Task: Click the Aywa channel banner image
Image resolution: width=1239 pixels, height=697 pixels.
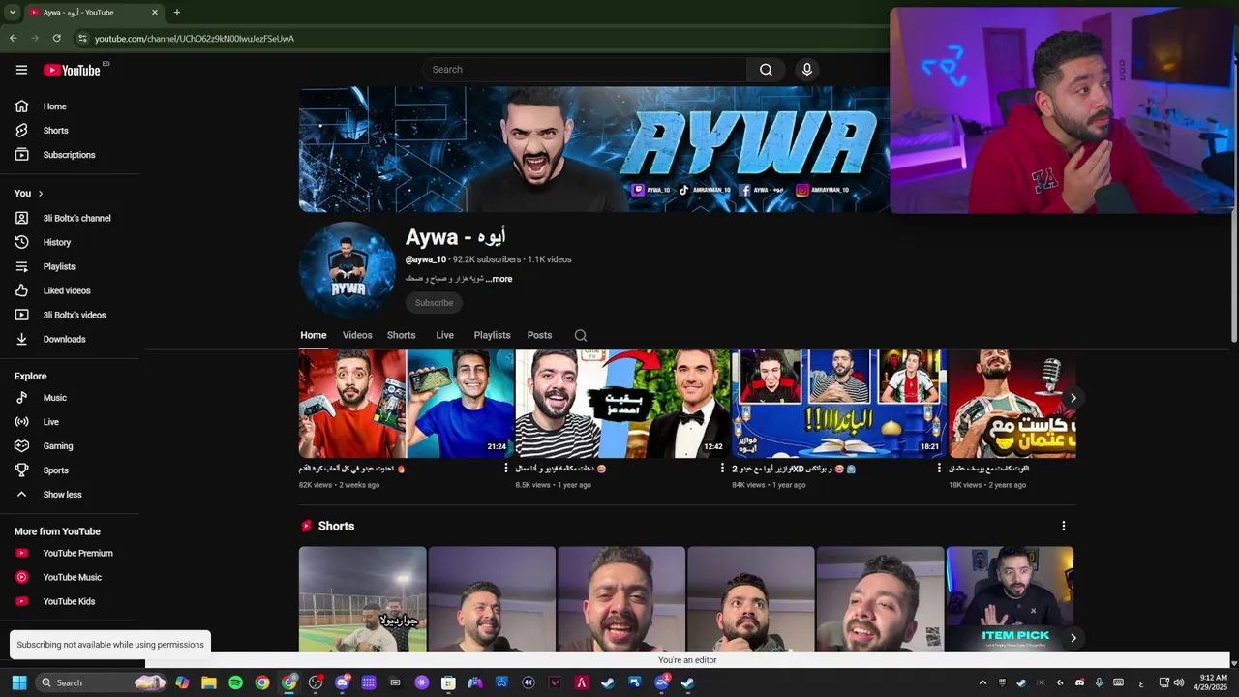Action: pos(593,149)
